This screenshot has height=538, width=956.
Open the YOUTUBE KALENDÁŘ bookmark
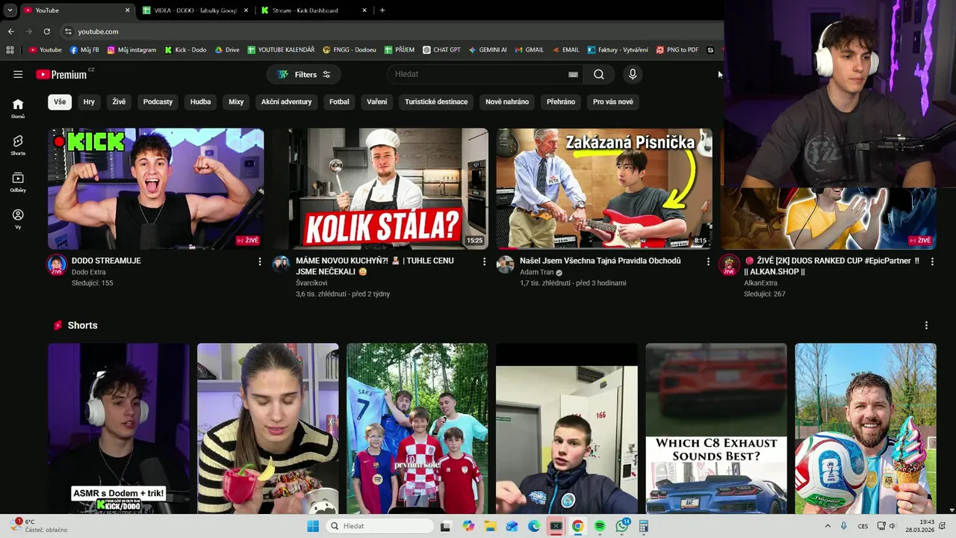(x=281, y=50)
